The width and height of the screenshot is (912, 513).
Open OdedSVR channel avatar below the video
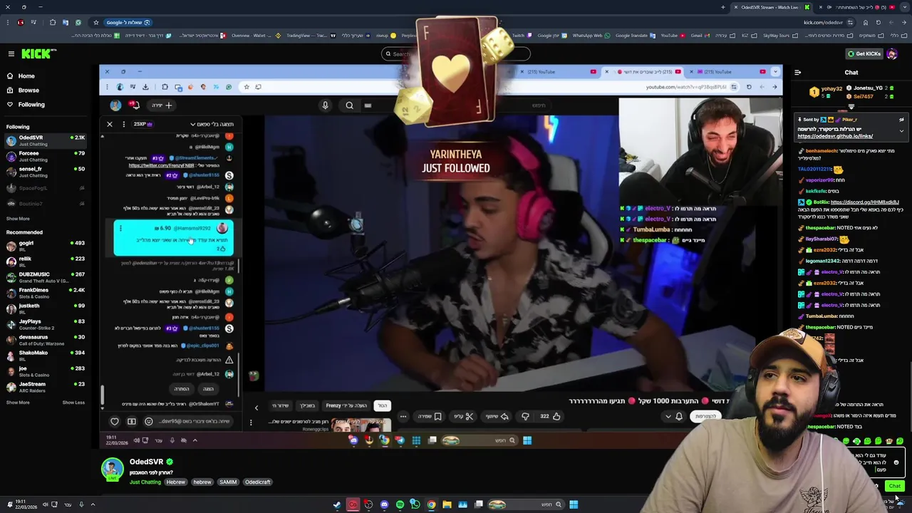(x=112, y=468)
